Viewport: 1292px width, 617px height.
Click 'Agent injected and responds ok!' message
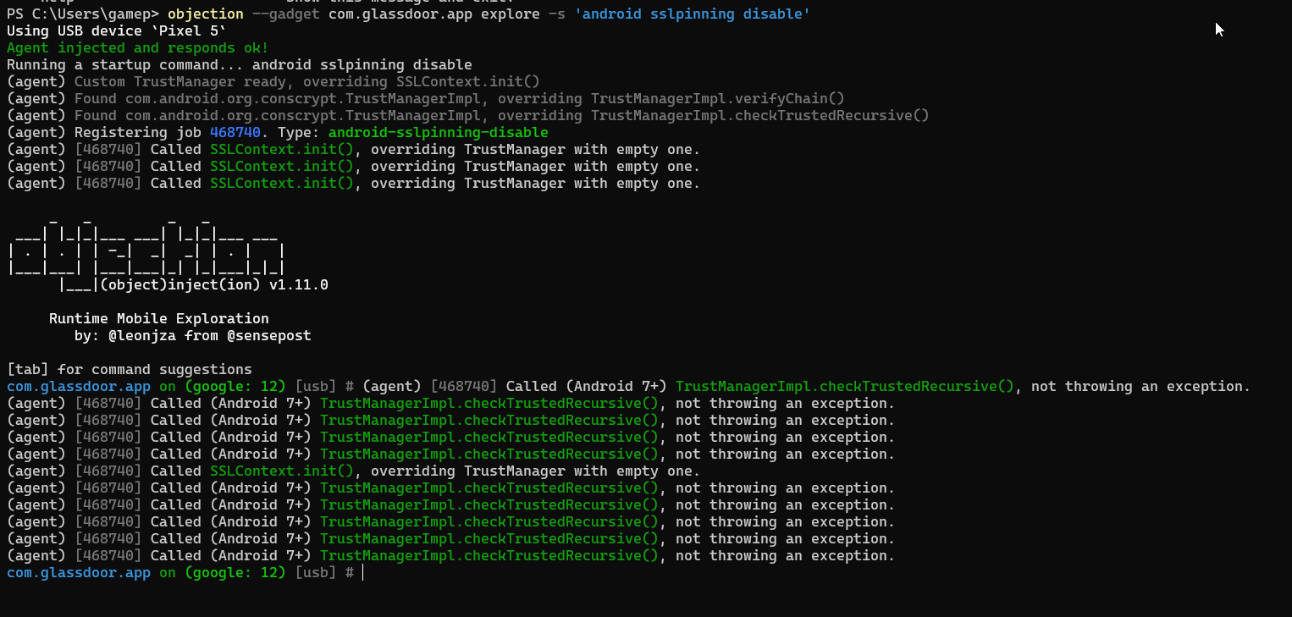(138, 48)
